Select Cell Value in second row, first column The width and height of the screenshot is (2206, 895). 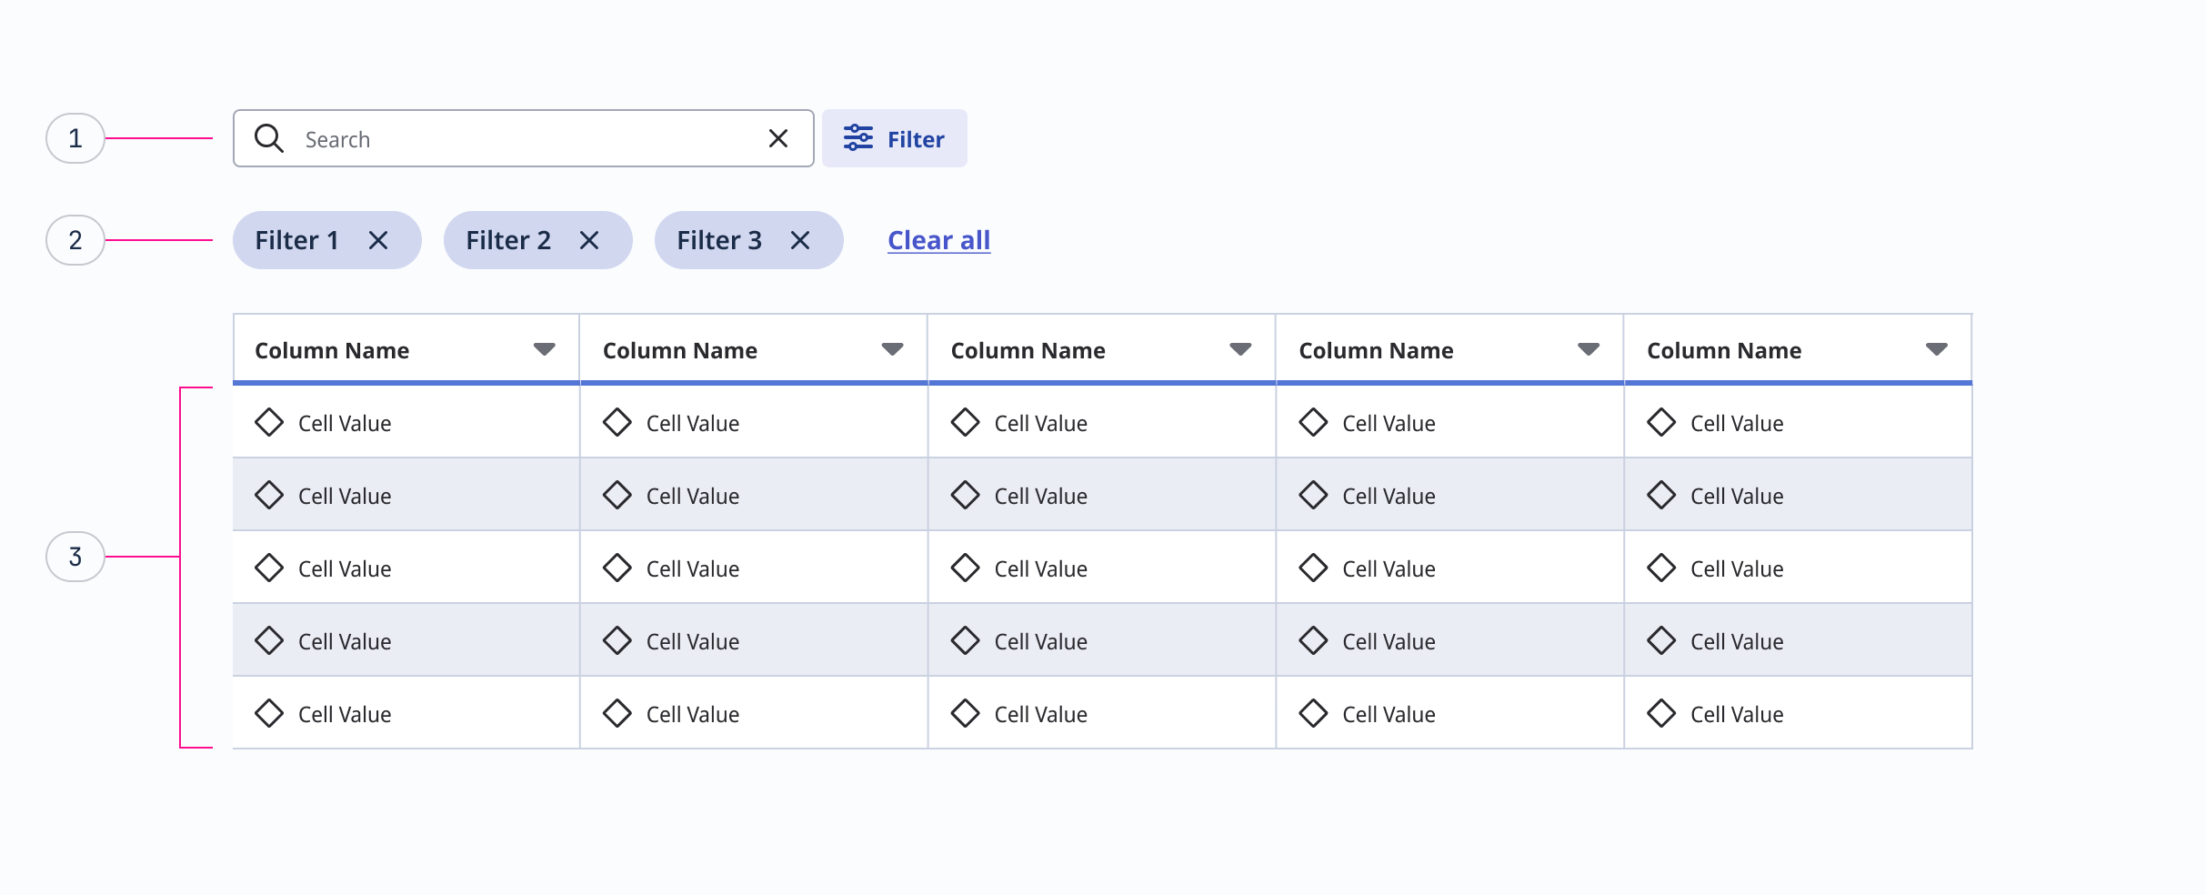(x=345, y=496)
